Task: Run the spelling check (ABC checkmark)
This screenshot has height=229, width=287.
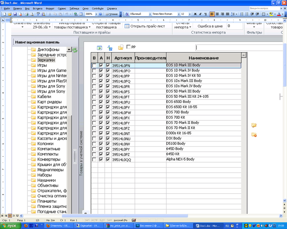Action: coord(38,14)
